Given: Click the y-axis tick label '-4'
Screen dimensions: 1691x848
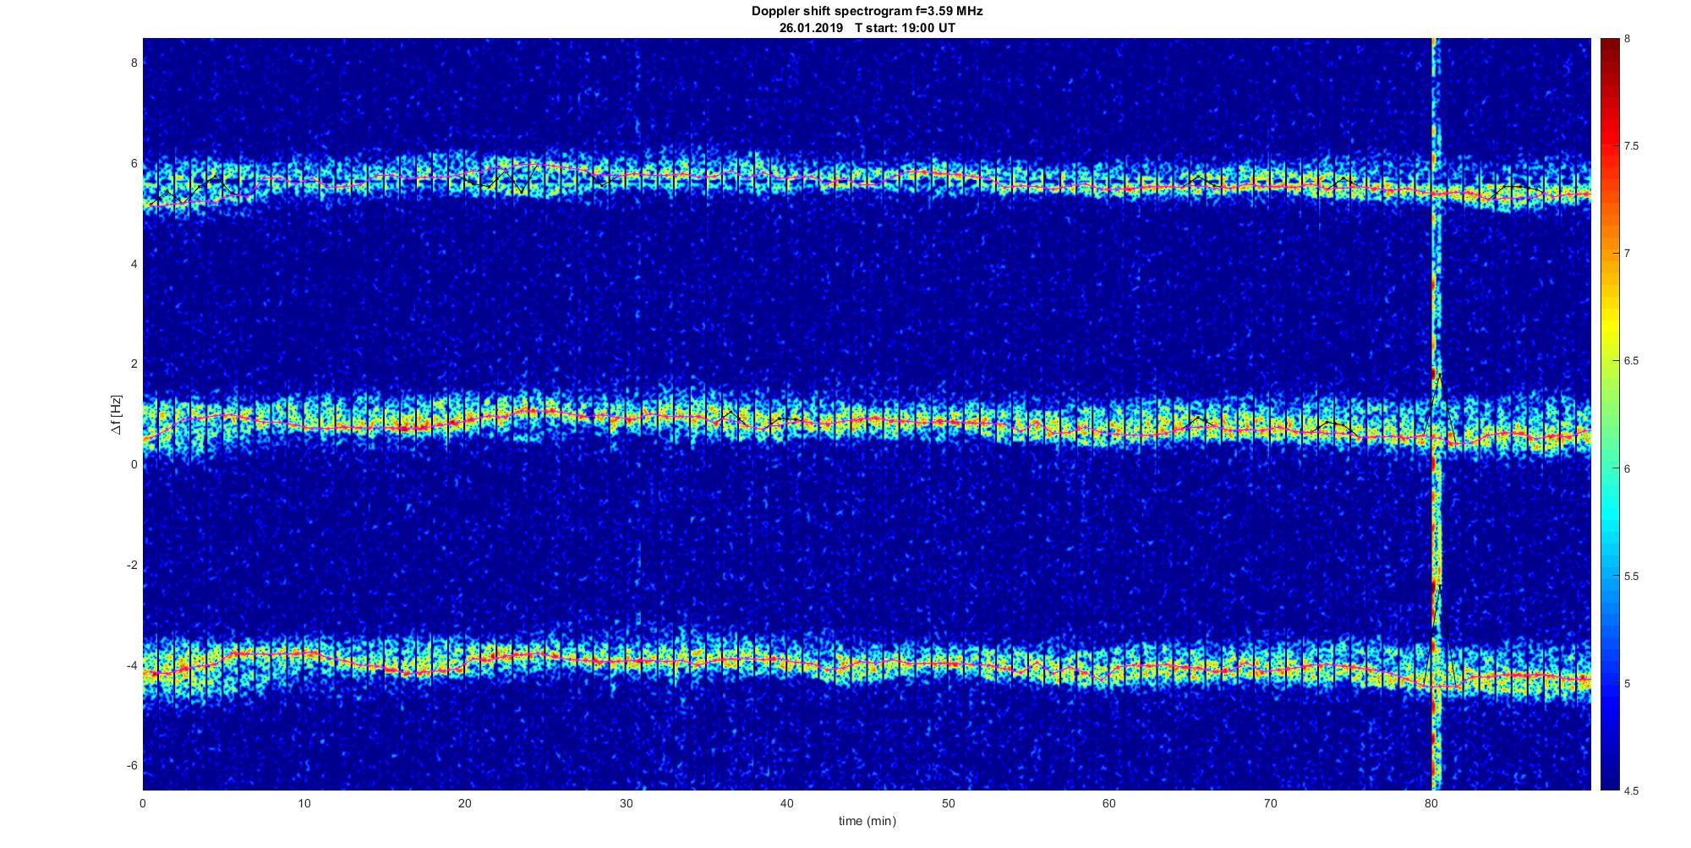Looking at the screenshot, I should click(x=133, y=665).
